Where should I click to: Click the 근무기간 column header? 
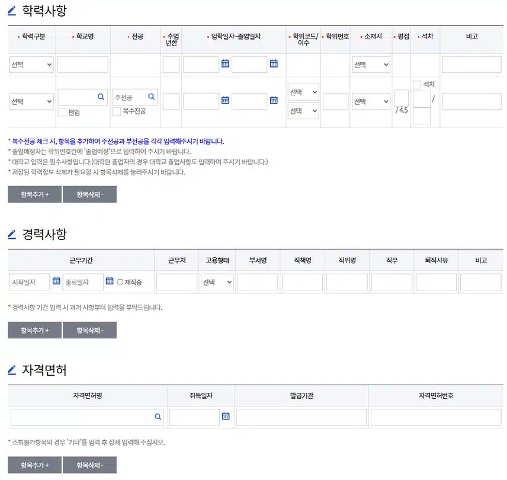pyautogui.click(x=81, y=260)
